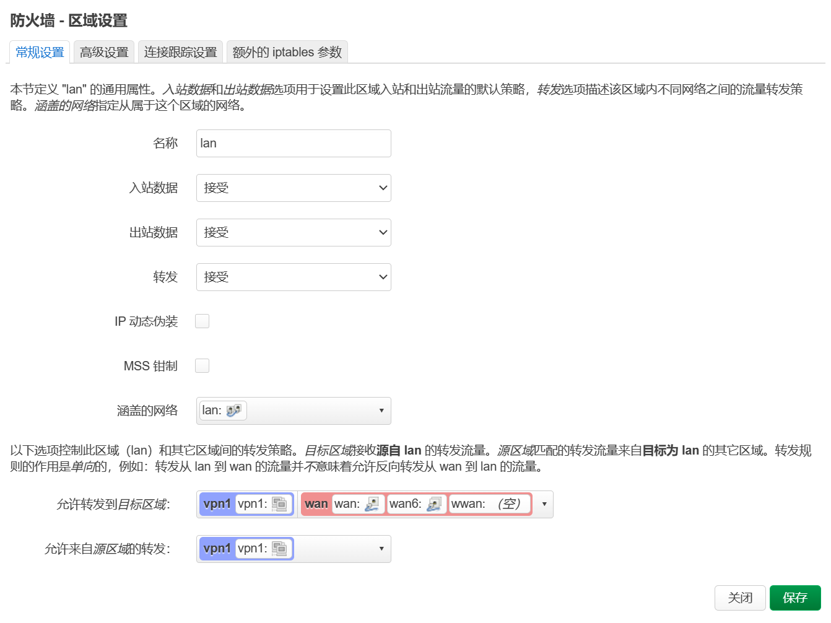Click vpn1 tunnel icon in destination zones
Viewport: 831px width, 623px height.
pos(279,504)
